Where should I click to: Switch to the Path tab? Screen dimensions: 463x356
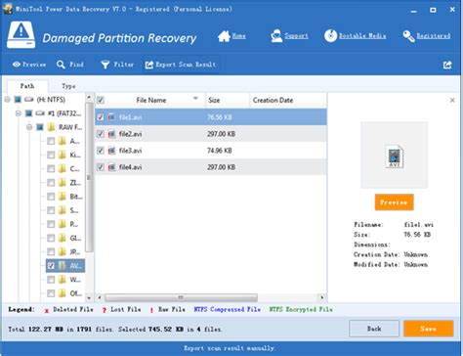click(27, 86)
